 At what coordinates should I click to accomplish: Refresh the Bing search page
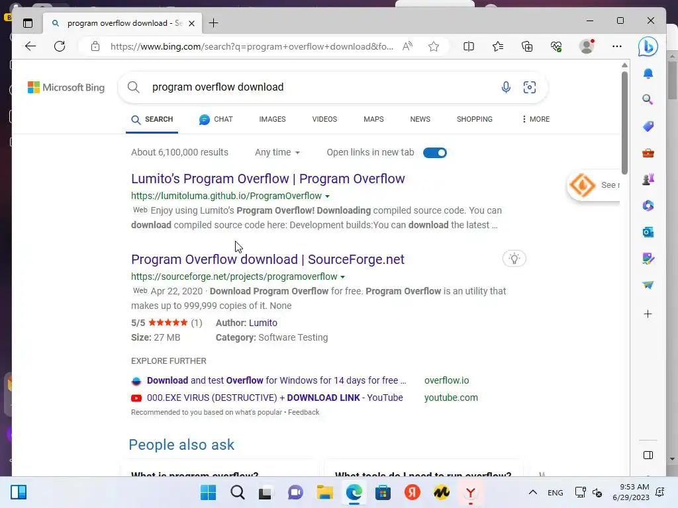pos(60,46)
